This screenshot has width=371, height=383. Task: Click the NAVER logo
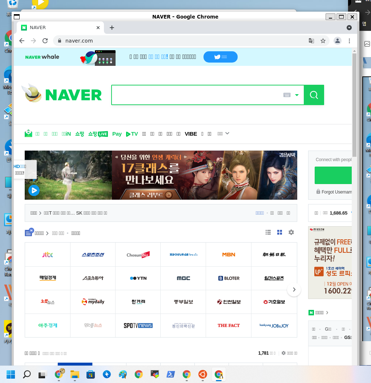pyautogui.click(x=73, y=95)
